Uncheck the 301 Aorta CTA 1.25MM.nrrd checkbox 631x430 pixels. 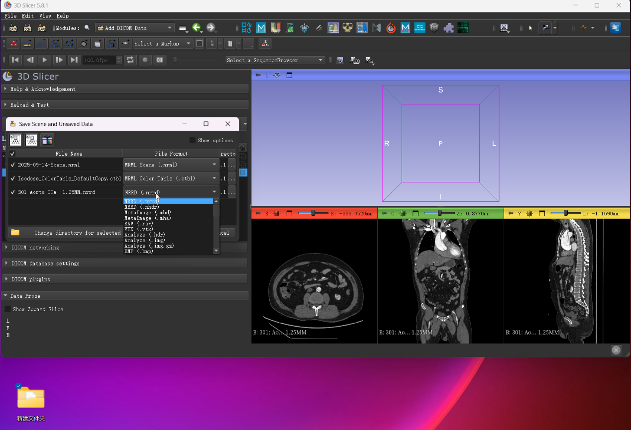13,192
